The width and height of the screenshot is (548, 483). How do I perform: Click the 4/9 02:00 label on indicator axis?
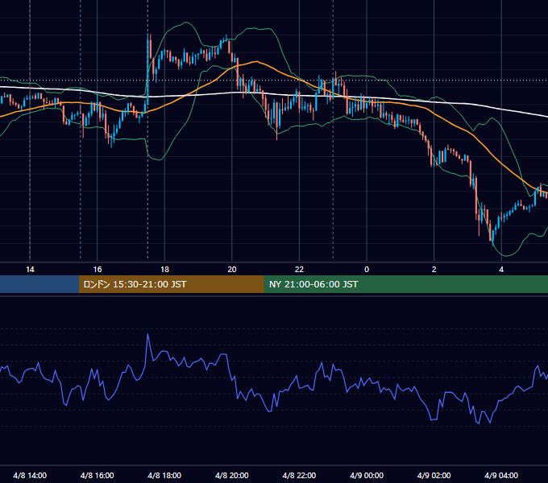click(434, 475)
